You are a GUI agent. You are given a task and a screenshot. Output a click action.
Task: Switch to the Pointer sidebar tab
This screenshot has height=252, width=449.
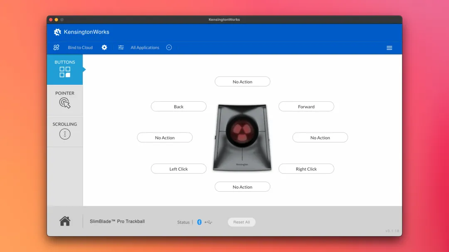[65, 100]
